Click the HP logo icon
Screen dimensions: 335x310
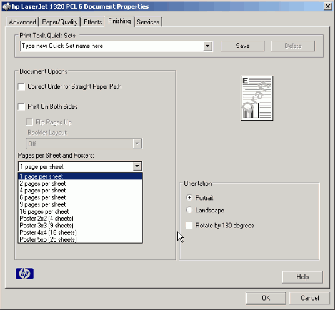pyautogui.click(x=24, y=274)
